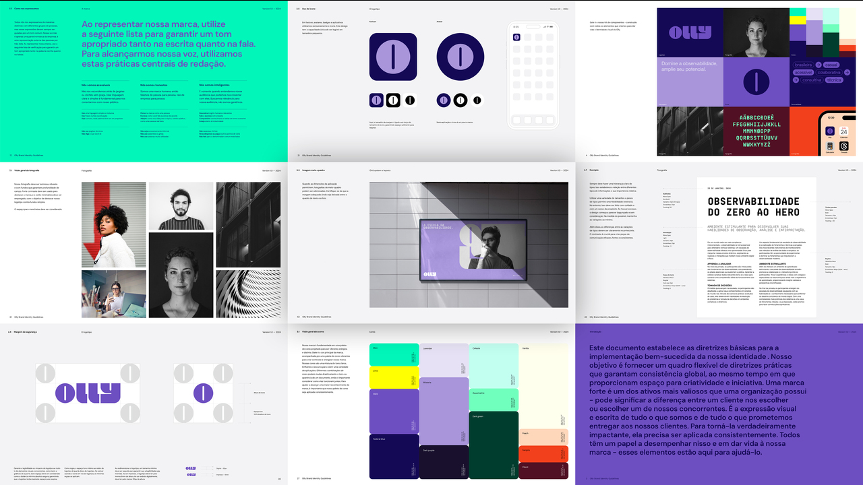Click the woman portrait tile in the components board
This screenshot has width=863, height=485.
point(756,32)
